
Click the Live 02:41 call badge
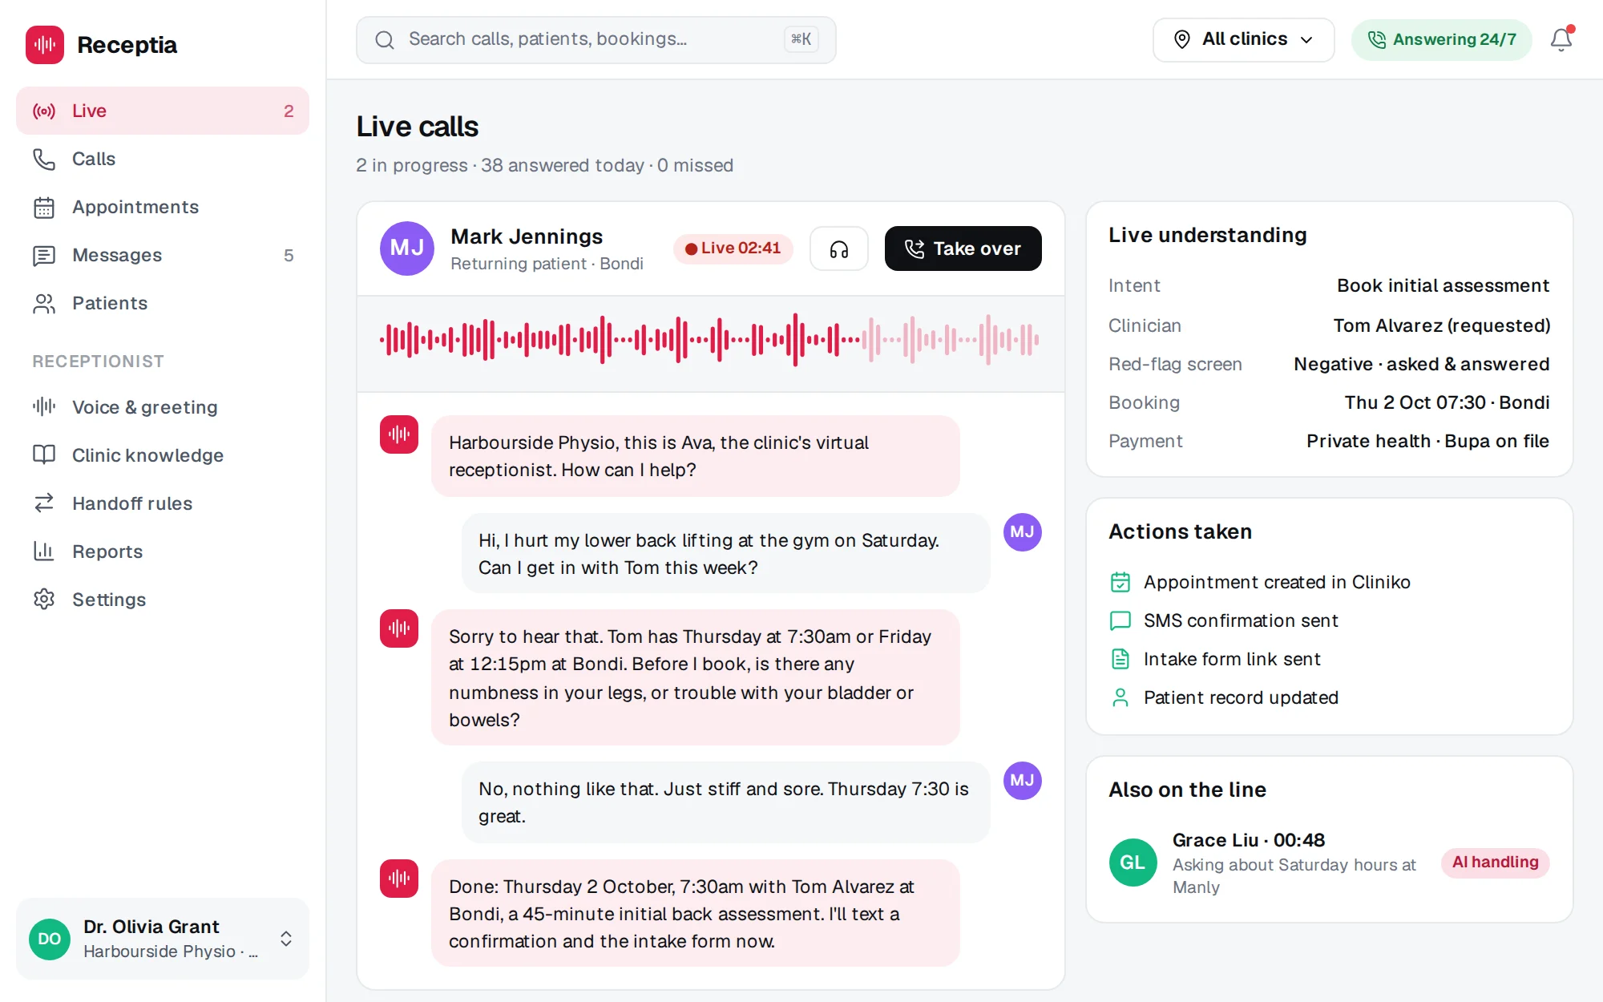coord(733,248)
